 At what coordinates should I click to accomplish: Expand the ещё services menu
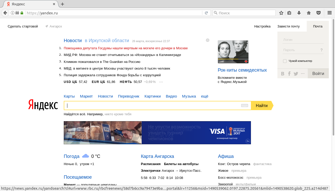coord(205,96)
